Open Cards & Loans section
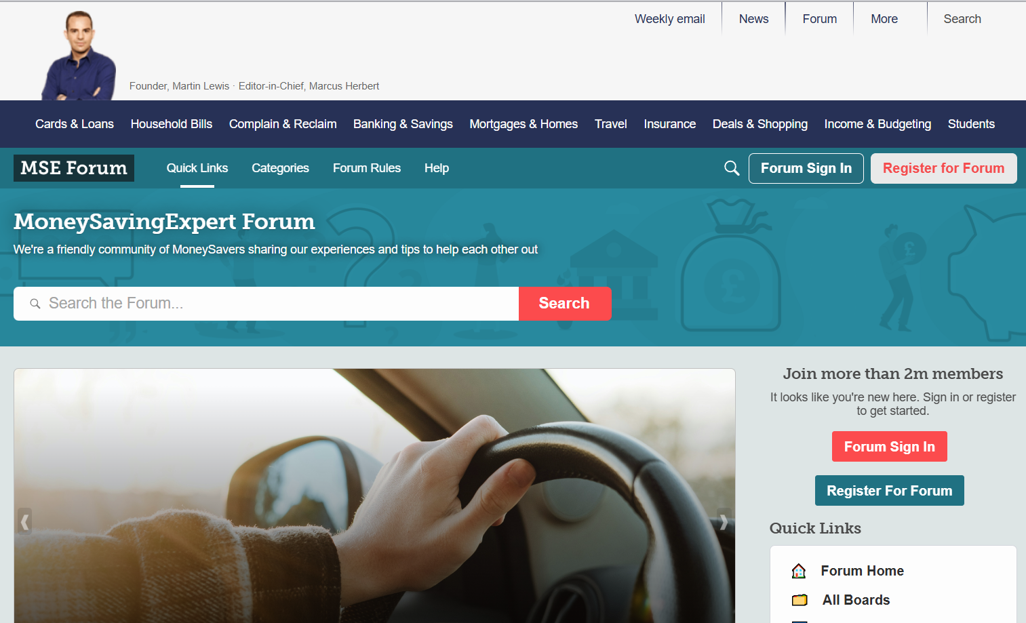This screenshot has width=1026, height=623. tap(75, 124)
